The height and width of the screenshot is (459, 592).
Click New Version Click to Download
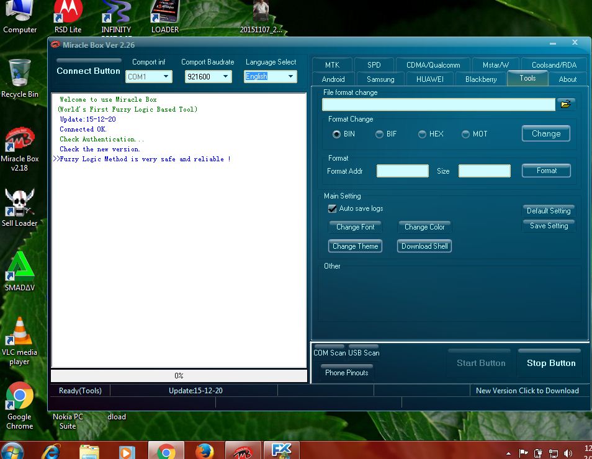pos(527,391)
